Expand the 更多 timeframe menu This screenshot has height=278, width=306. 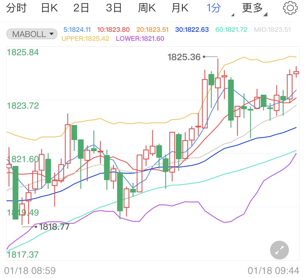[x=253, y=8]
